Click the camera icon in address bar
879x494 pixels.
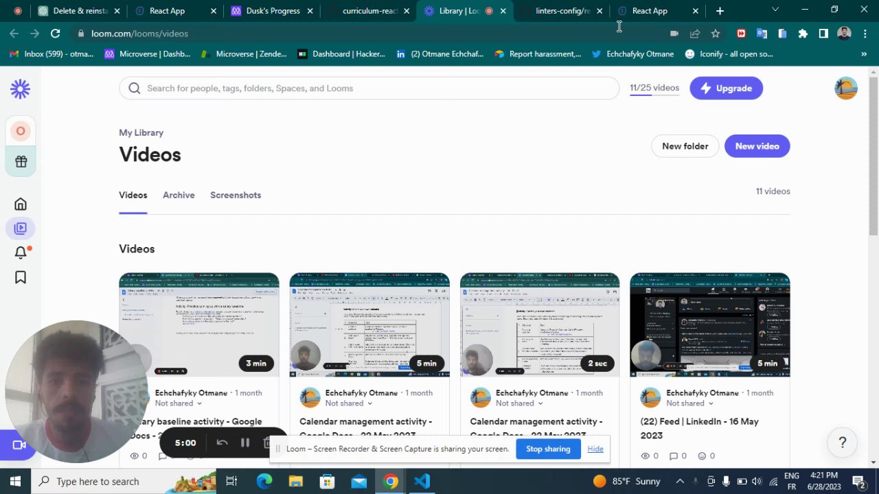click(x=674, y=33)
